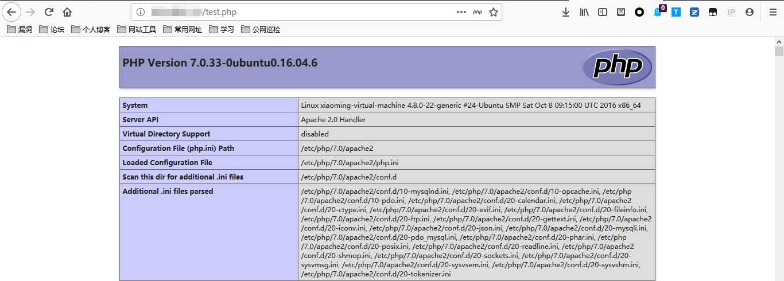
Task: Click the System row label
Action: point(135,106)
